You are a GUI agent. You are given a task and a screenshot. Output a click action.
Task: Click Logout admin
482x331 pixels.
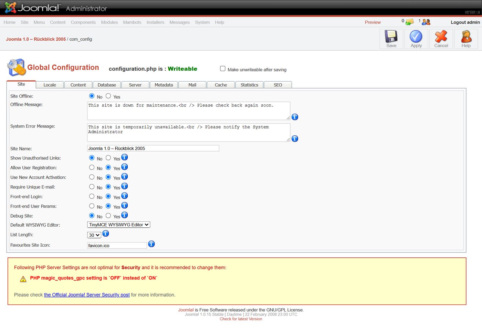click(x=465, y=22)
